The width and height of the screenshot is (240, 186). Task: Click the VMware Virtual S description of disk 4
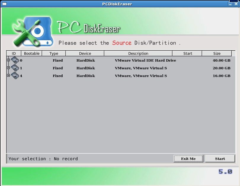point(141,76)
